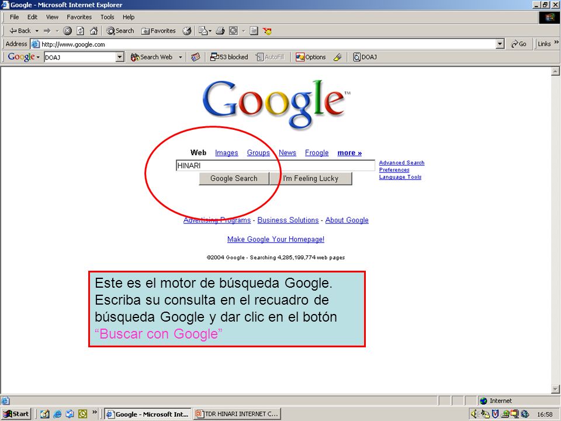Open the Preferences link

point(394,170)
